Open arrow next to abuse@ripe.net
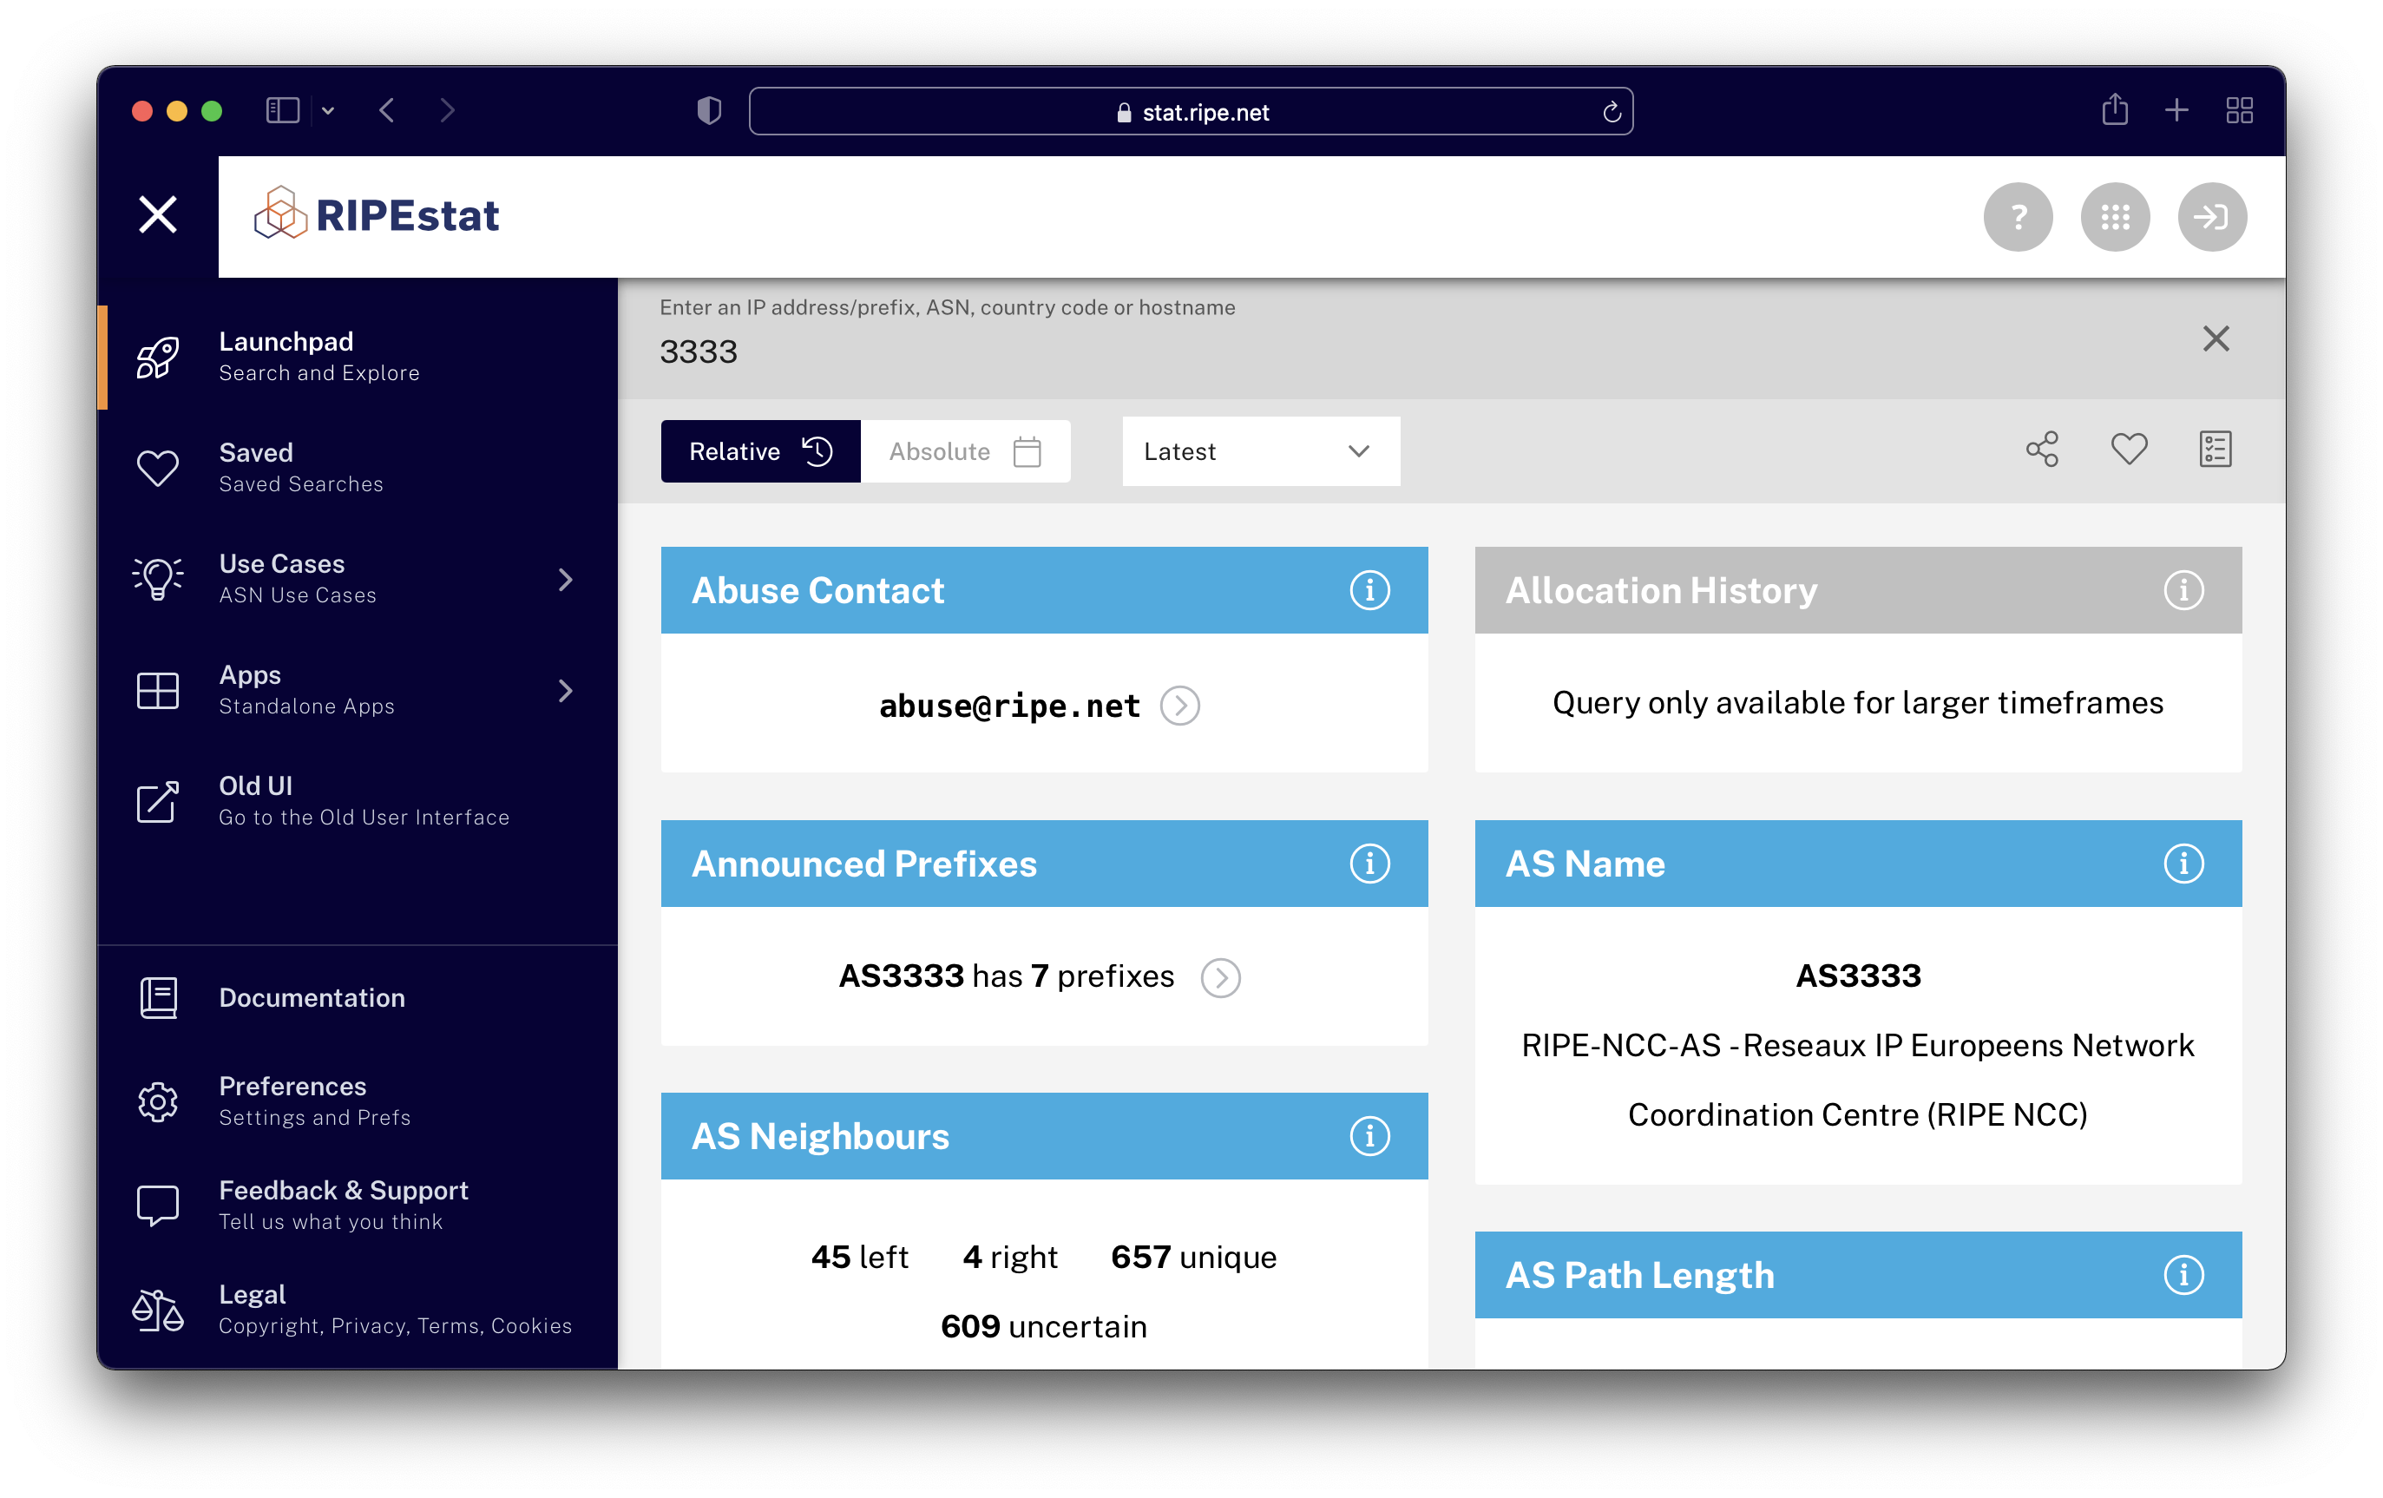2383x1498 pixels. click(x=1179, y=706)
